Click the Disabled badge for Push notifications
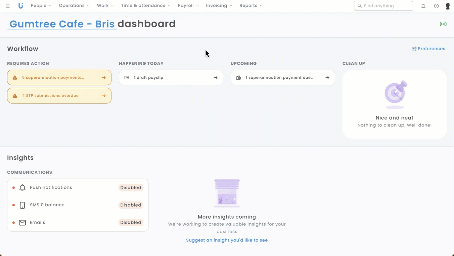The width and height of the screenshot is (454, 256). (x=131, y=188)
